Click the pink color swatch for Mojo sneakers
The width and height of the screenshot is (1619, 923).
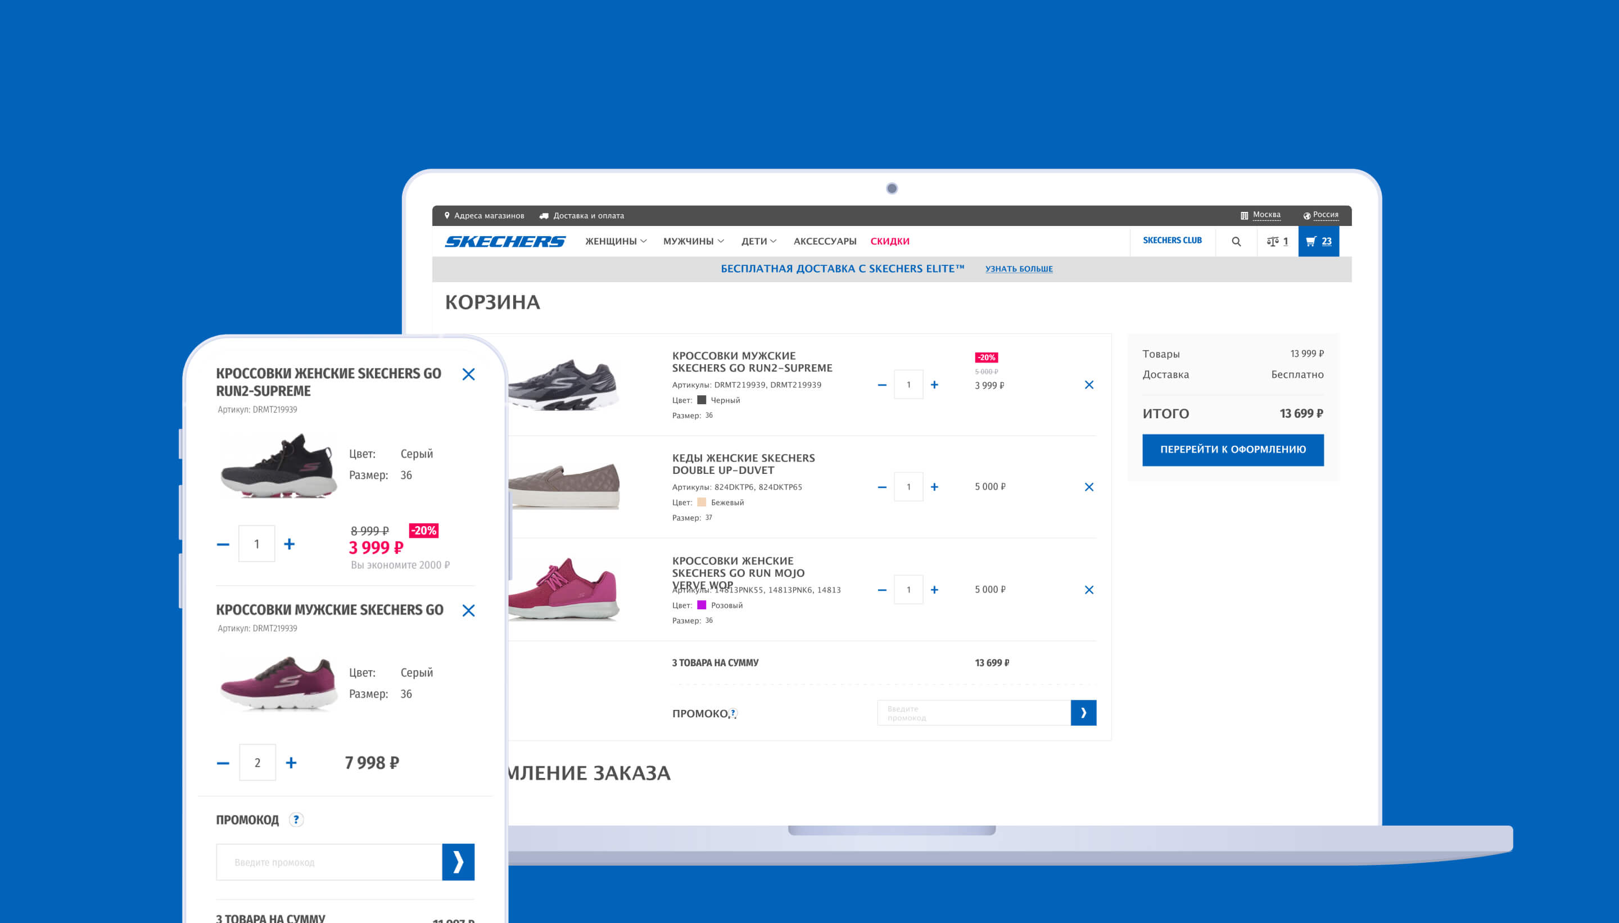pos(701,605)
